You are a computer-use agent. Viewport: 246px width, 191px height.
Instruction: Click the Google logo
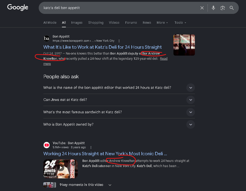pyautogui.click(x=18, y=7)
